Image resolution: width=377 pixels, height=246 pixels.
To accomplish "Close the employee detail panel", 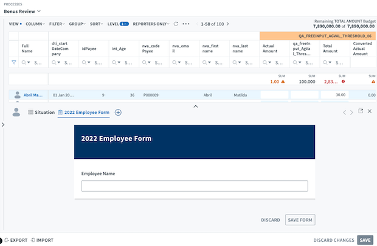I will (369, 111).
